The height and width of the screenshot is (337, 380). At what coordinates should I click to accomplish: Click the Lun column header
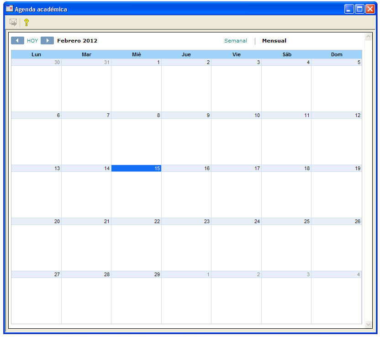pos(37,54)
